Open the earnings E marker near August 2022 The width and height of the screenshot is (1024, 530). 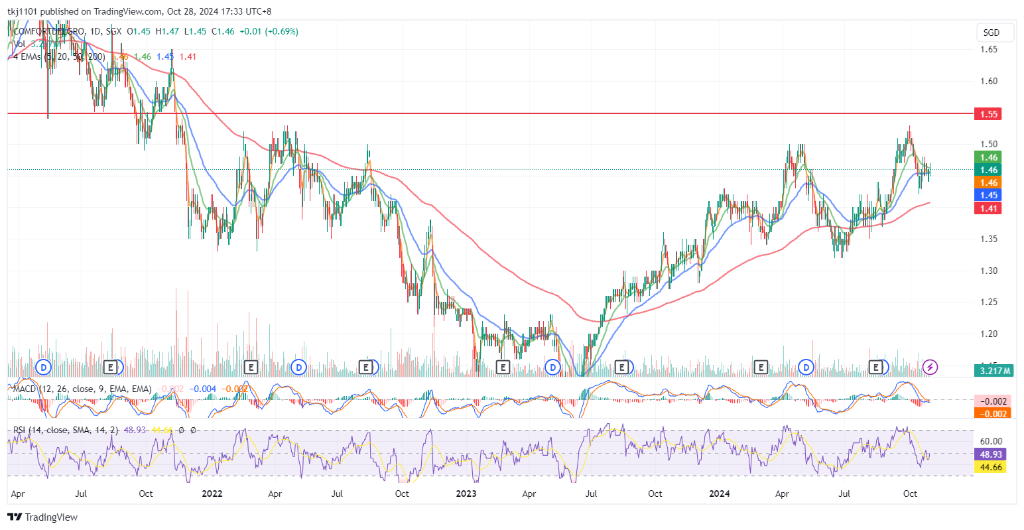[365, 367]
